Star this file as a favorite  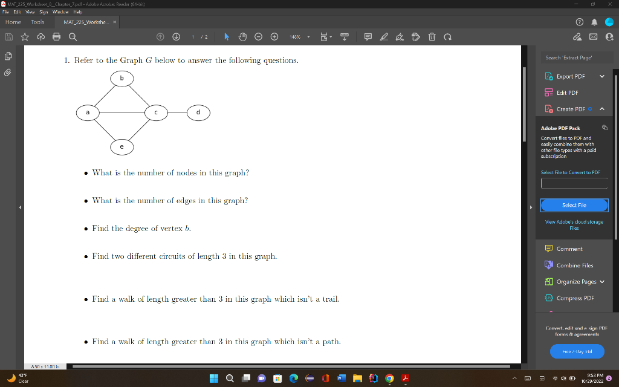point(24,37)
